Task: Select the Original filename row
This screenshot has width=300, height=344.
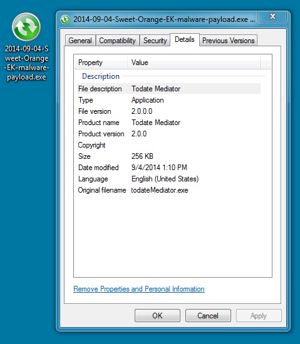Action: coord(168,190)
